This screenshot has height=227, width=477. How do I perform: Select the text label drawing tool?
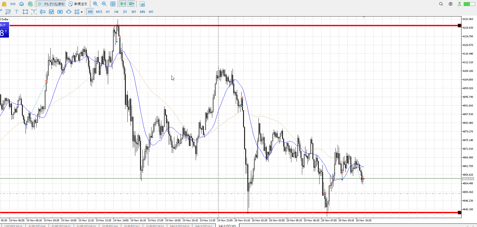(x=17, y=12)
